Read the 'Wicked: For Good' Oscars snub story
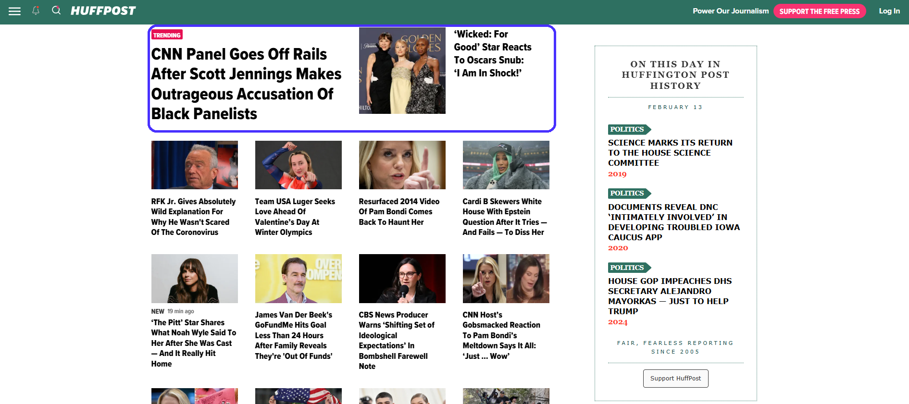This screenshot has width=909, height=404. [x=493, y=53]
